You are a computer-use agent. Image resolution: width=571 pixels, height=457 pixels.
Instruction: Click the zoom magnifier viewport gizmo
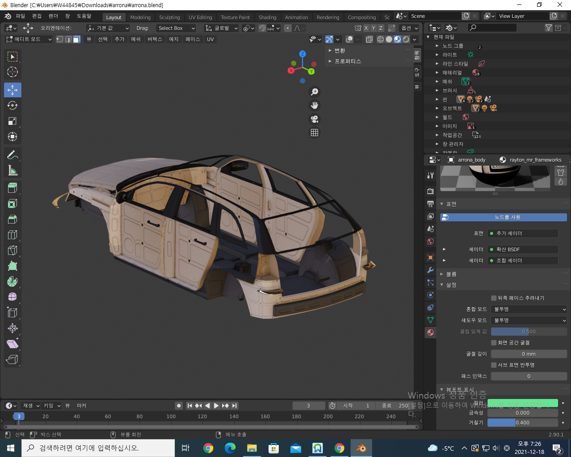point(314,92)
